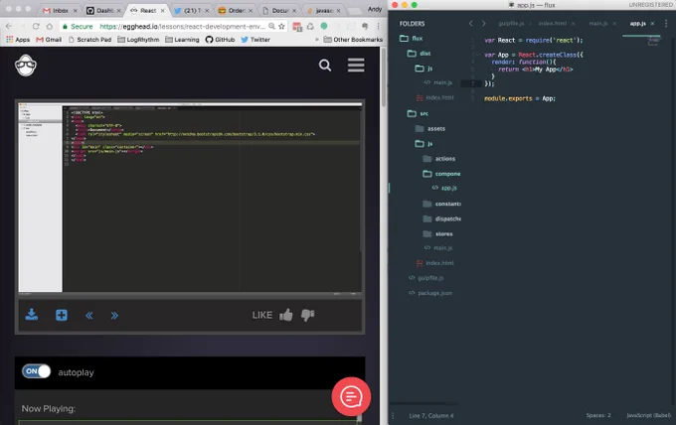Open the egghead site search magnifier
This screenshot has height=425, width=676.
point(325,65)
